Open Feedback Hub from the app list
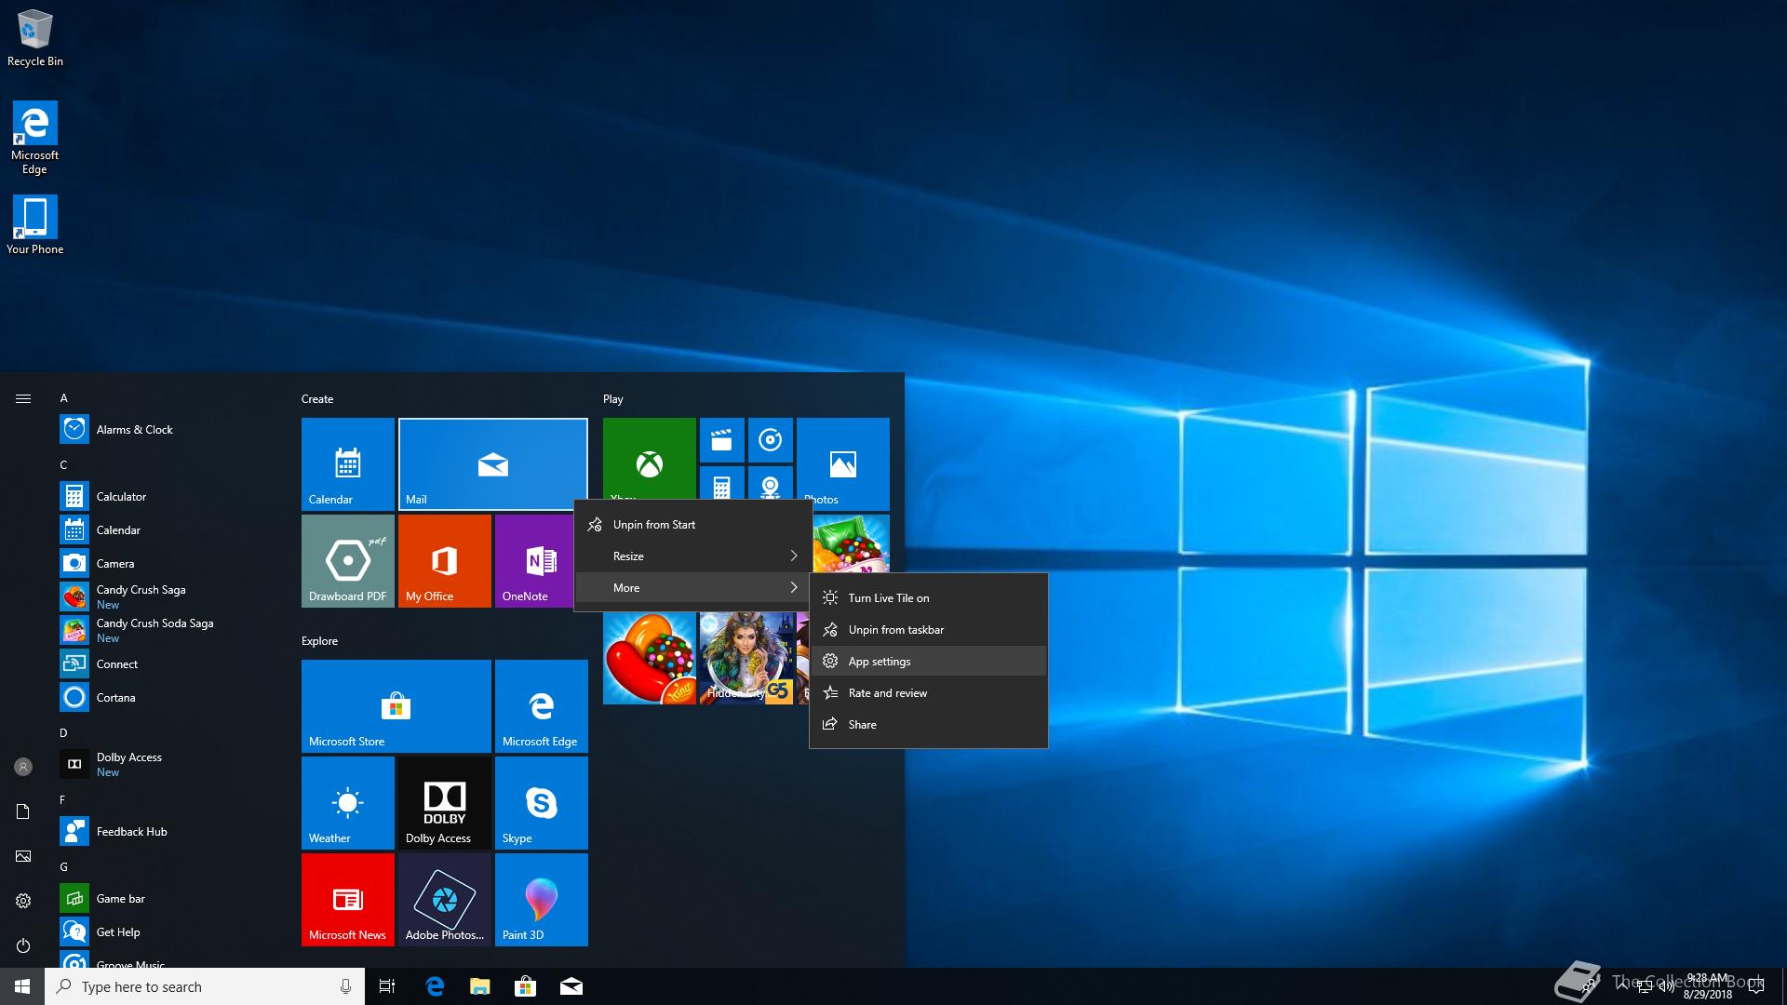This screenshot has width=1787, height=1005. pyautogui.click(x=131, y=832)
